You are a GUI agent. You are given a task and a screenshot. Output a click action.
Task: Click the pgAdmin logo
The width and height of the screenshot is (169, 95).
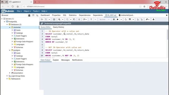tap(8, 11)
